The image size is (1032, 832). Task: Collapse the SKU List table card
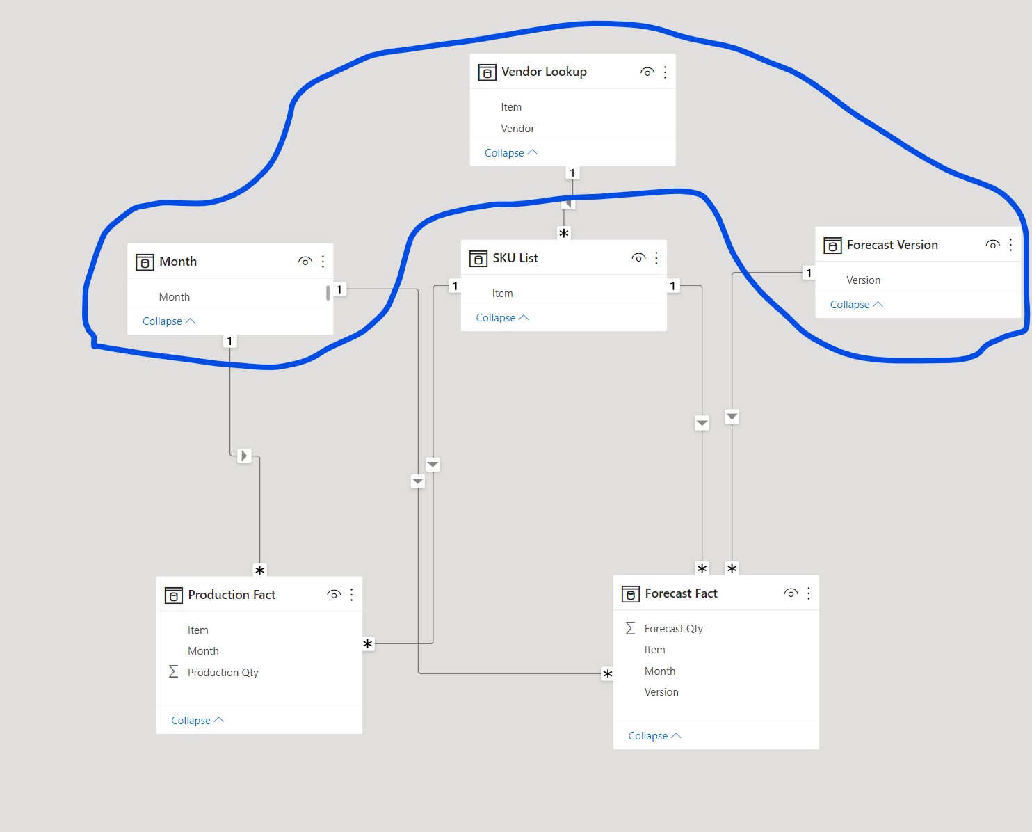pos(502,318)
